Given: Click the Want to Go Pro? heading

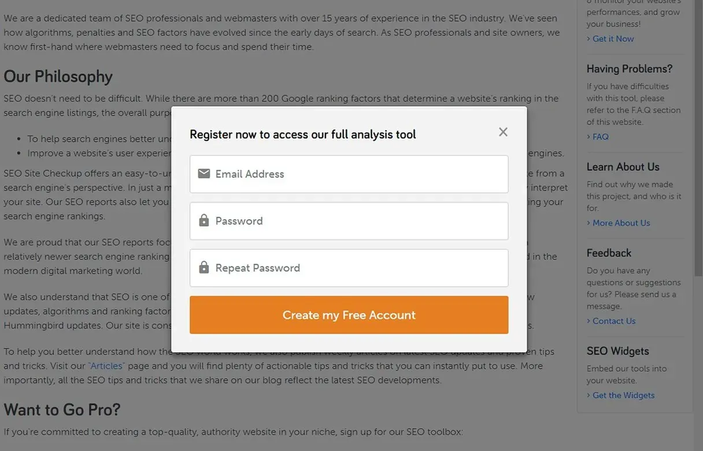Looking at the screenshot, I should pyautogui.click(x=62, y=409).
